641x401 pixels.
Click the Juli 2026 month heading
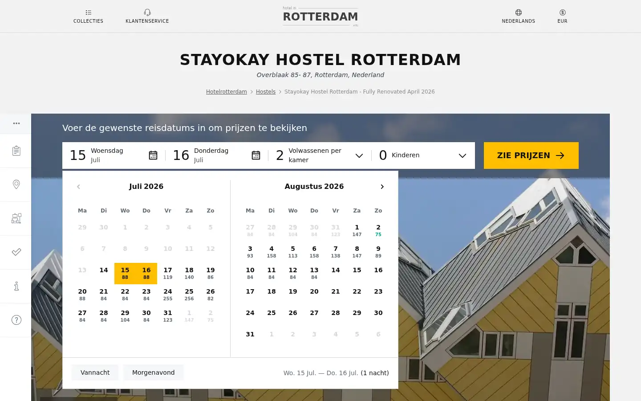click(x=146, y=187)
